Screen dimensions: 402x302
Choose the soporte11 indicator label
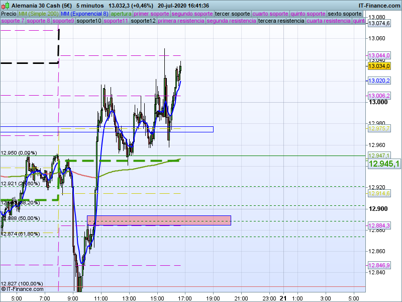point(116,21)
